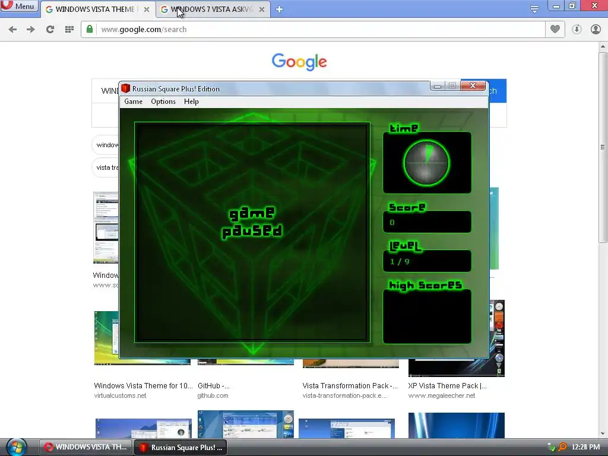Image resolution: width=608 pixels, height=456 pixels.
Task: Open the Options menu in Russian Square
Action: (x=163, y=102)
